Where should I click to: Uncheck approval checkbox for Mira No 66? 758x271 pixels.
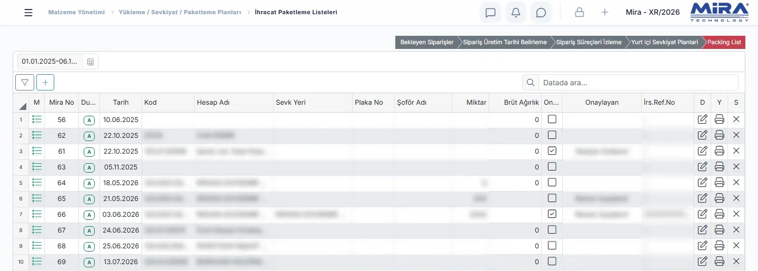pos(552,214)
